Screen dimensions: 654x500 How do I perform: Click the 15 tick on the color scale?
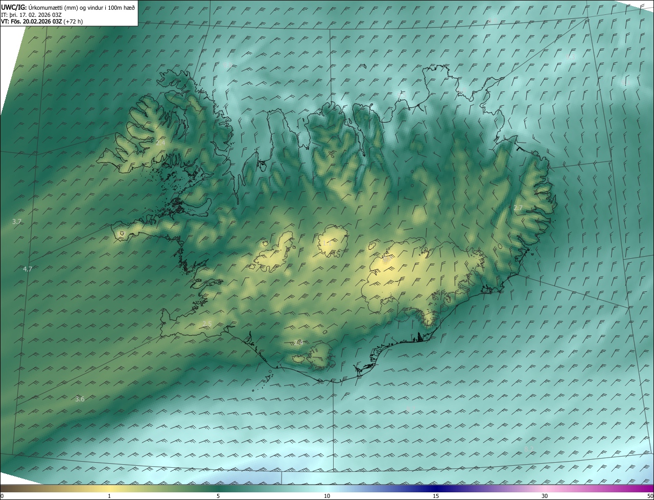[x=436, y=496]
